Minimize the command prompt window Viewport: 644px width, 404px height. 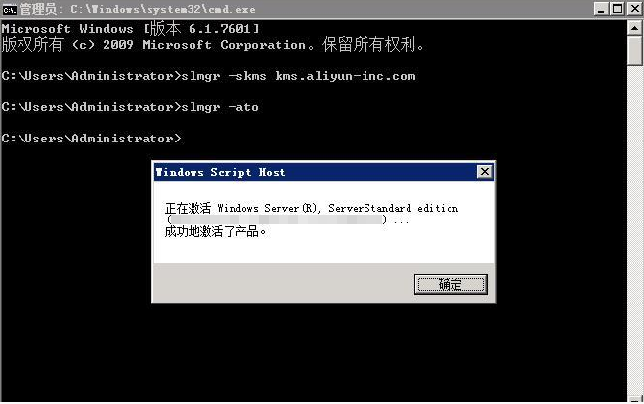tap(601, 9)
